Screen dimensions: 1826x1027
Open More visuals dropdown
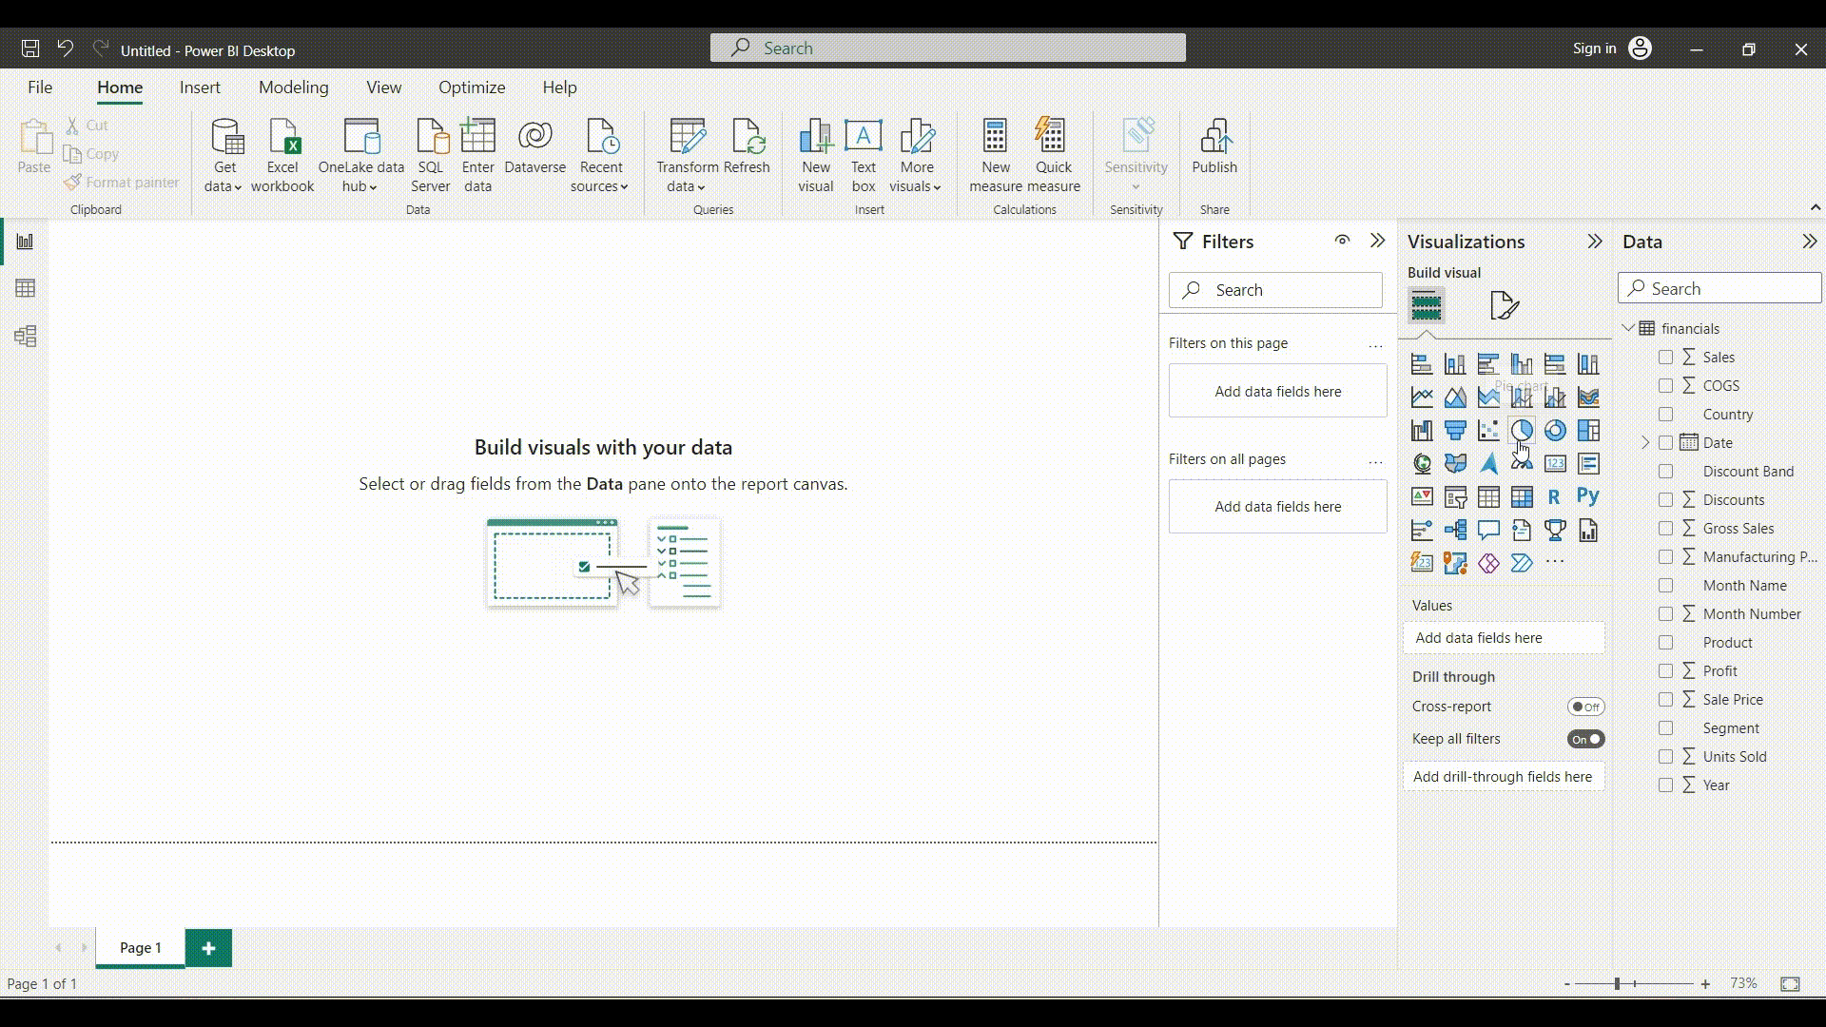click(917, 156)
